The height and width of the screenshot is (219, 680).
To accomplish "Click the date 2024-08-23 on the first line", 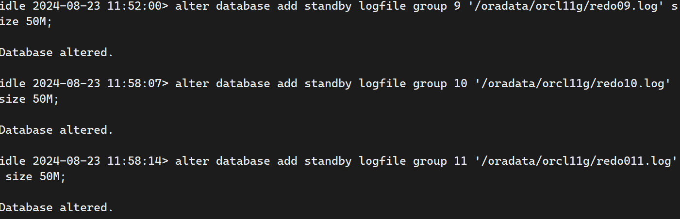I will [66, 6].
